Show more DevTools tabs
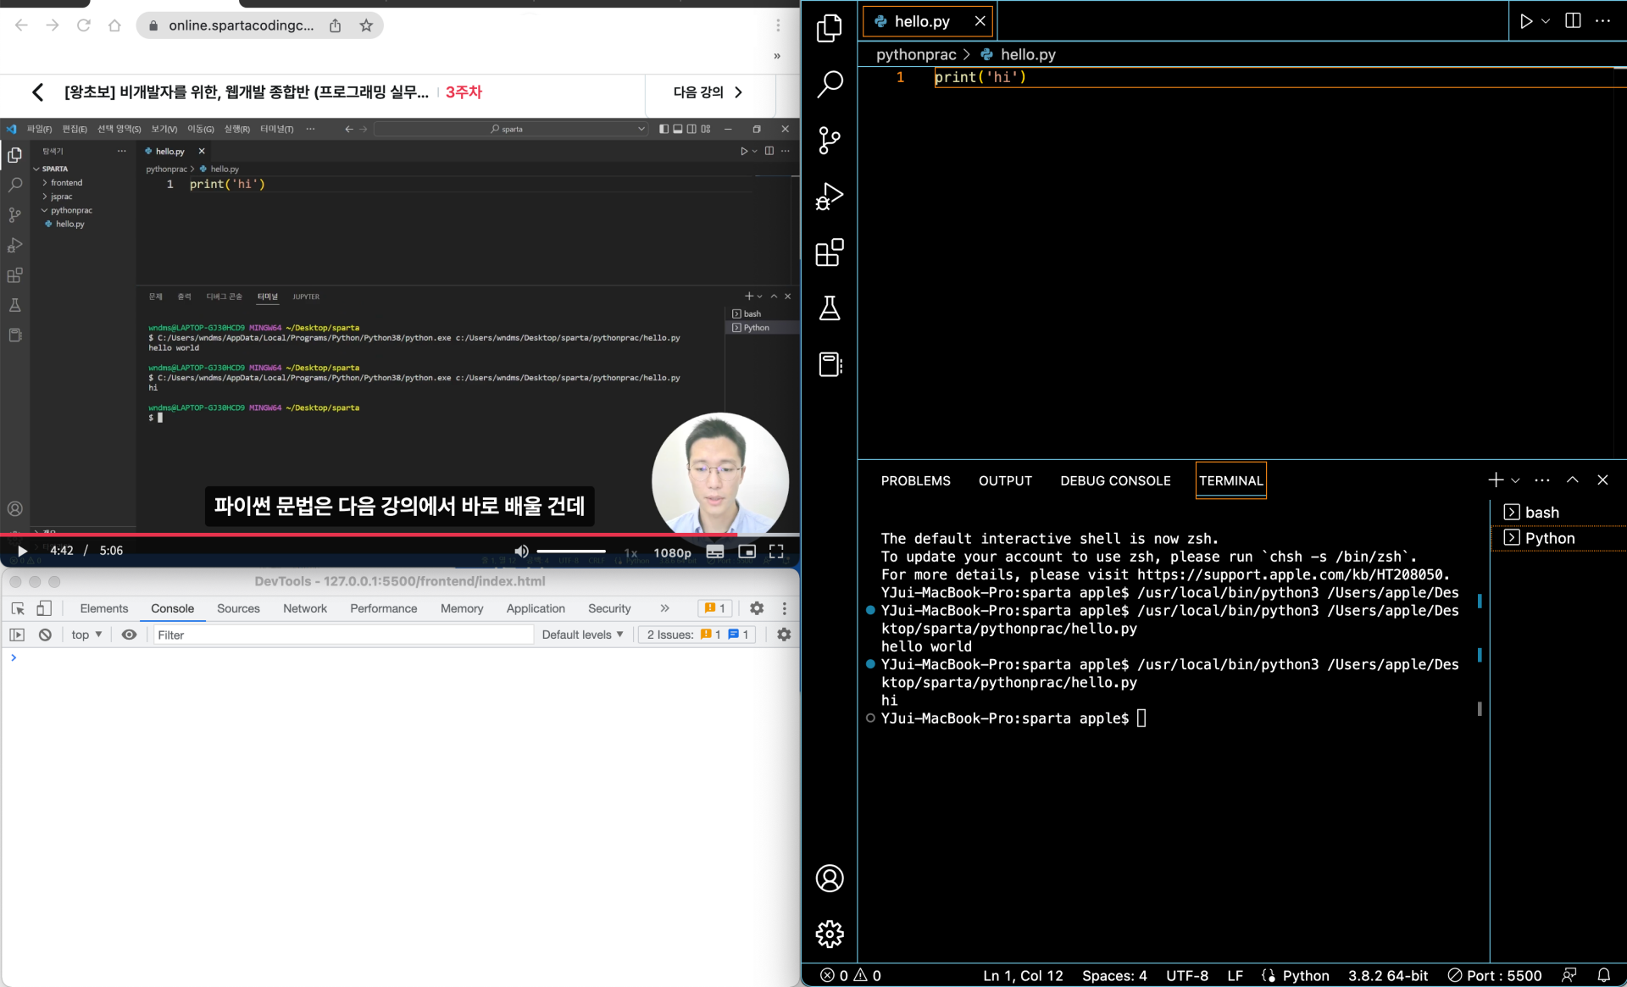The height and width of the screenshot is (987, 1627). coord(665,608)
